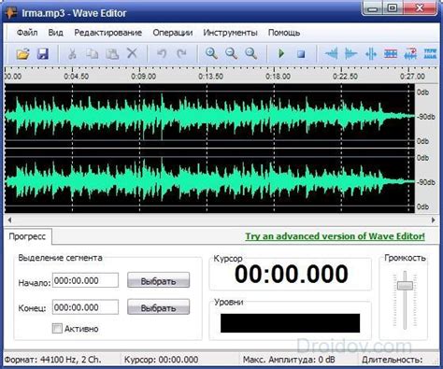Click the zoom in magnifier icon
Viewport: 443px width, 369px height.
[211, 53]
